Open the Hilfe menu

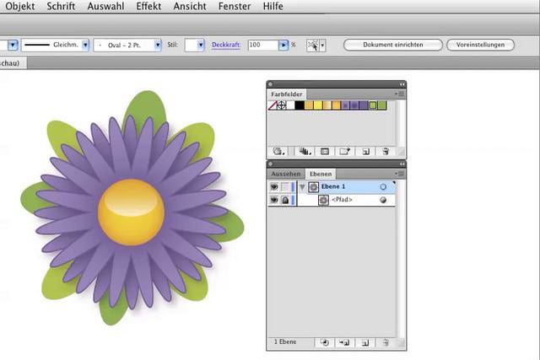[273, 6]
